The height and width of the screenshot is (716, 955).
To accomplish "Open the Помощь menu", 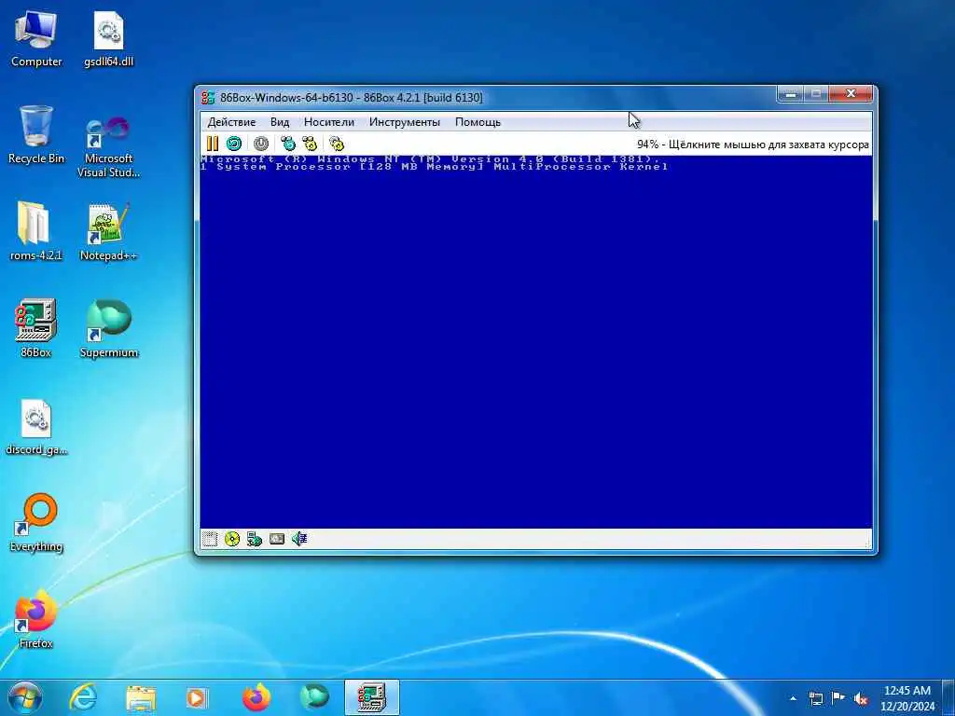I will [477, 122].
